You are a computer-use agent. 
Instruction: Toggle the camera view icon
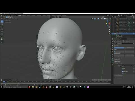coord(110,31)
